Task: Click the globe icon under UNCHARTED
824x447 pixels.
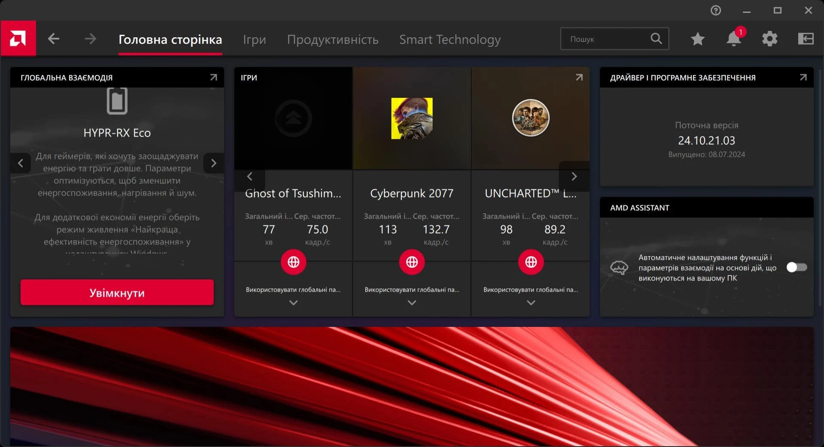Action: 531,262
